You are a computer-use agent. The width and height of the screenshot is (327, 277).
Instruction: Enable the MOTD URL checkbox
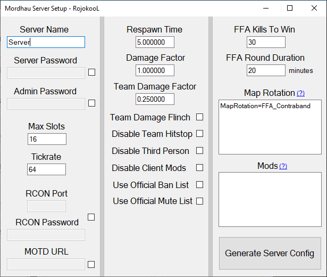click(x=91, y=265)
